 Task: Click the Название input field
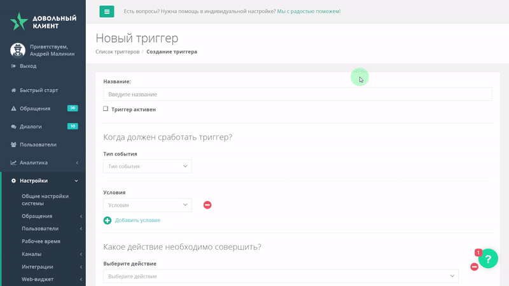297,94
